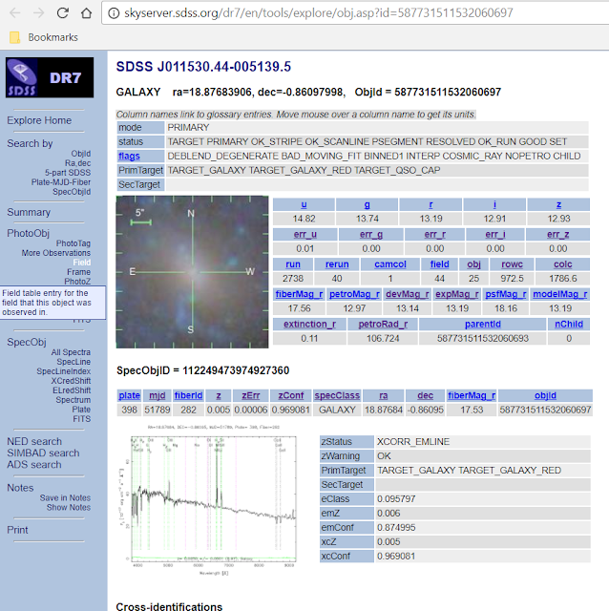
Task: Click the g magnitude column header
Action: pyautogui.click(x=367, y=204)
